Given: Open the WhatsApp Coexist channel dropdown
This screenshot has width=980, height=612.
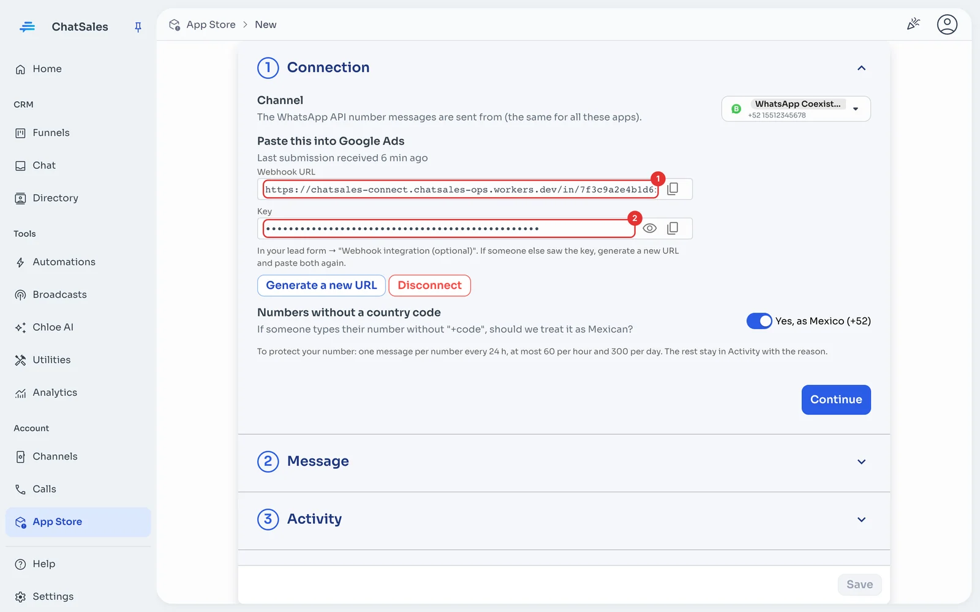Looking at the screenshot, I should pyautogui.click(x=796, y=109).
